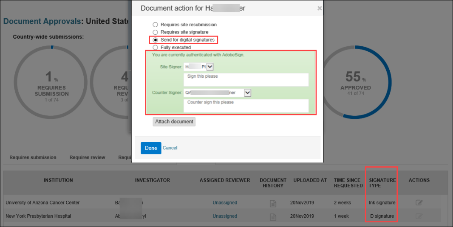Image resolution: width=453 pixels, height=227 pixels.
Task: Click the 55% Approved progress ring
Action: click(356, 82)
